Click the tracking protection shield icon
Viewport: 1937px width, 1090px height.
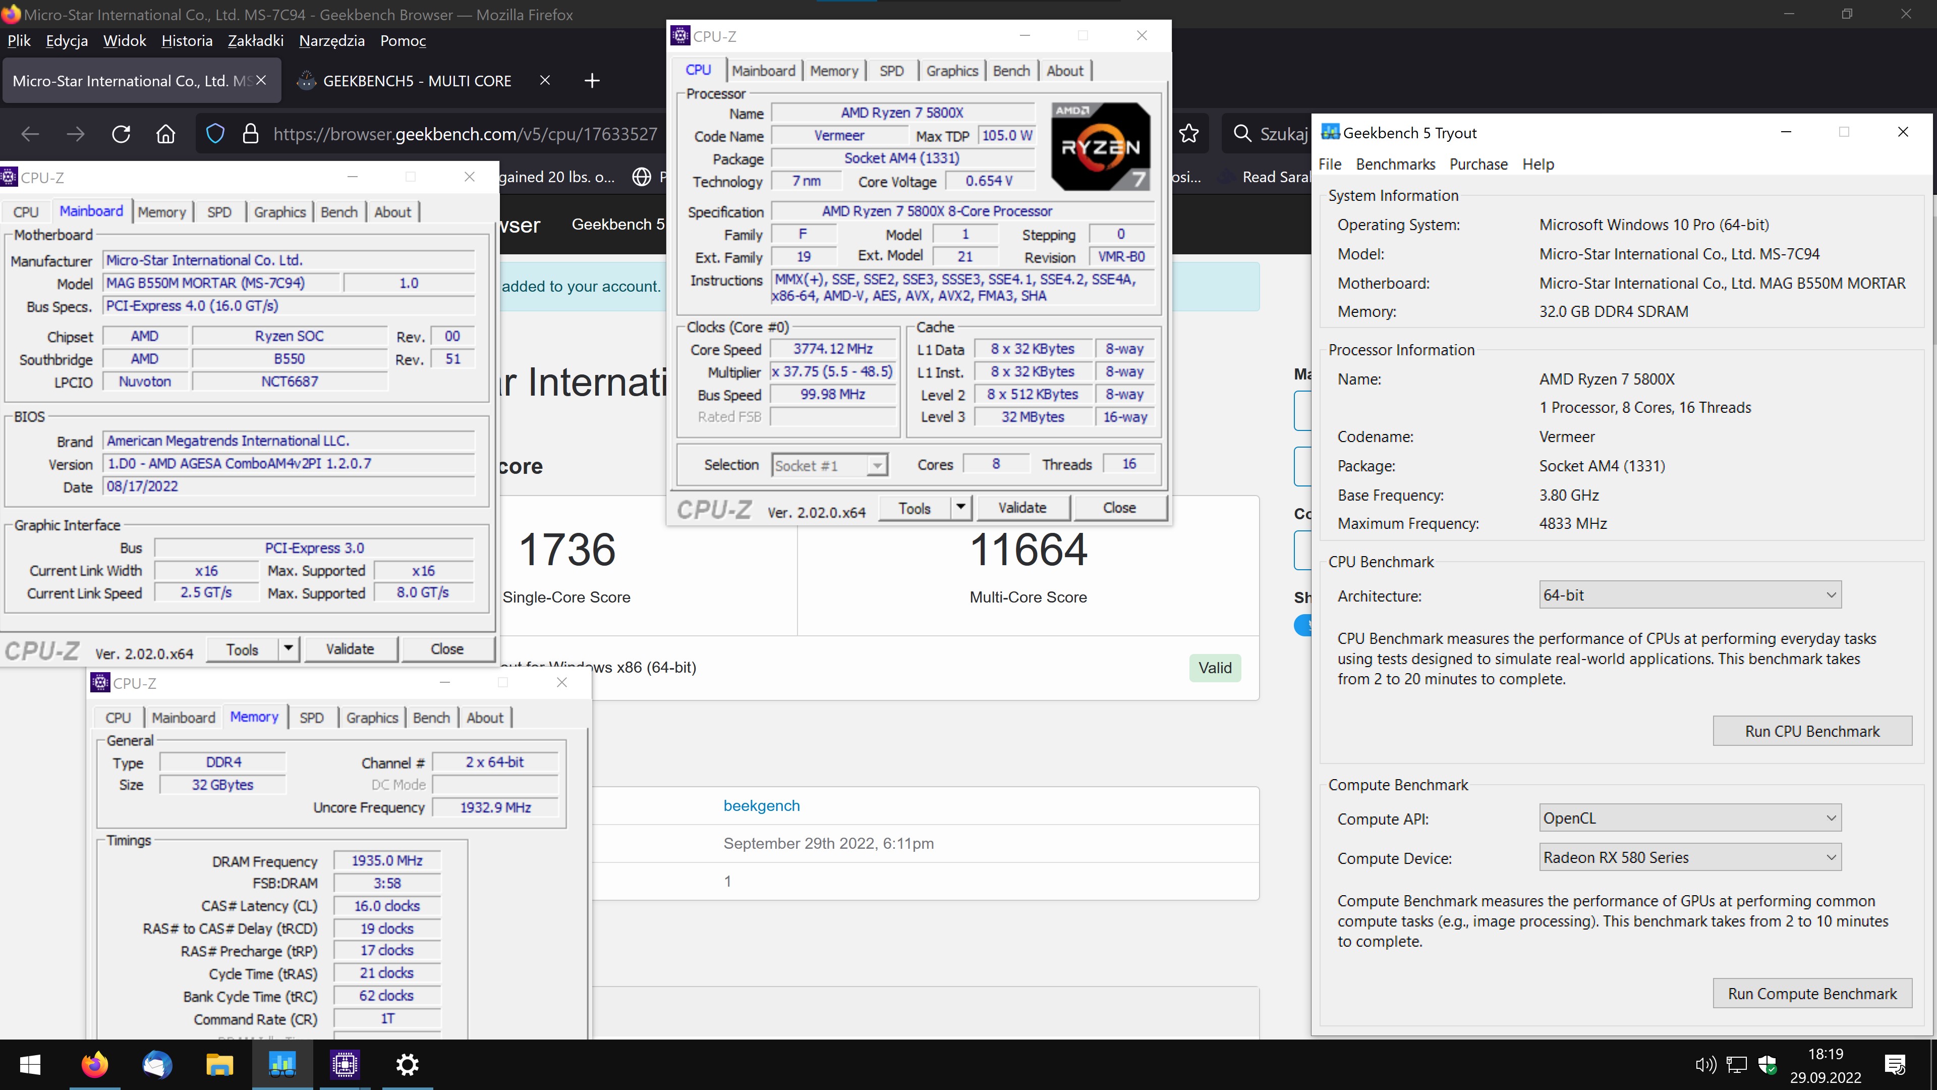(x=215, y=134)
